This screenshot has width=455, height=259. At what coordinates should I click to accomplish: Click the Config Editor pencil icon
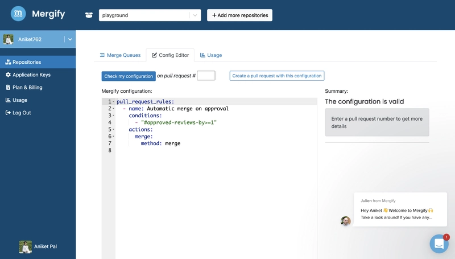(154, 55)
